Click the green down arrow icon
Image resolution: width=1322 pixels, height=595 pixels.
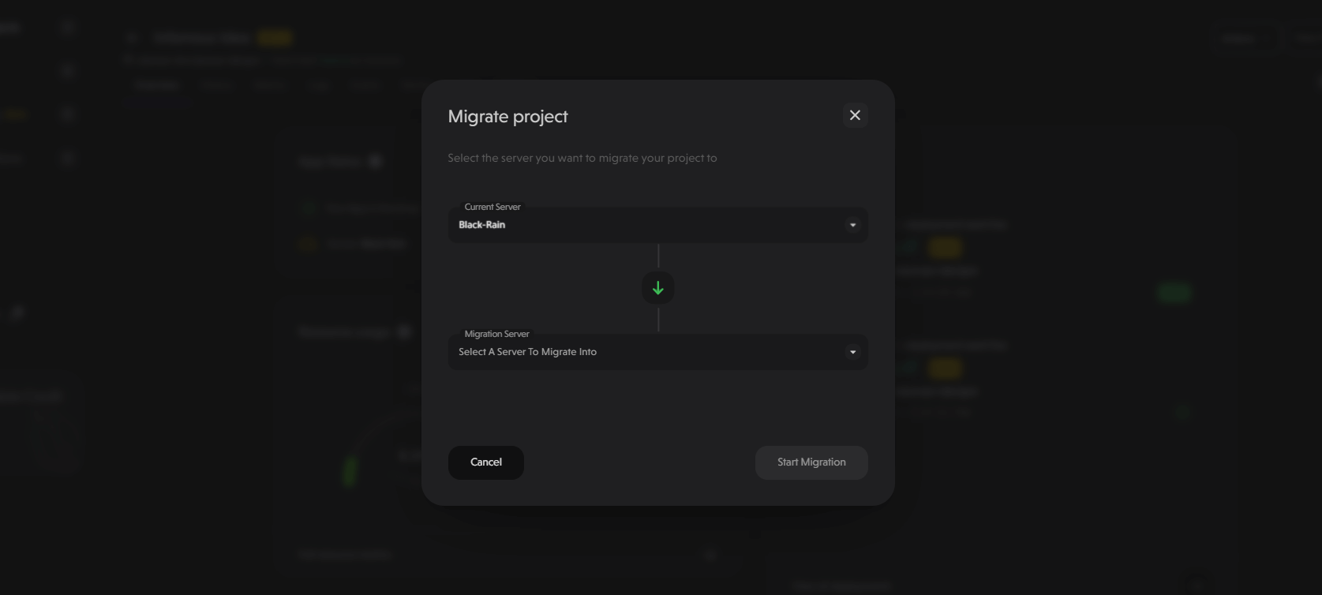(658, 288)
